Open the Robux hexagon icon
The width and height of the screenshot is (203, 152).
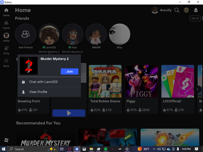pyautogui.click(x=186, y=10)
